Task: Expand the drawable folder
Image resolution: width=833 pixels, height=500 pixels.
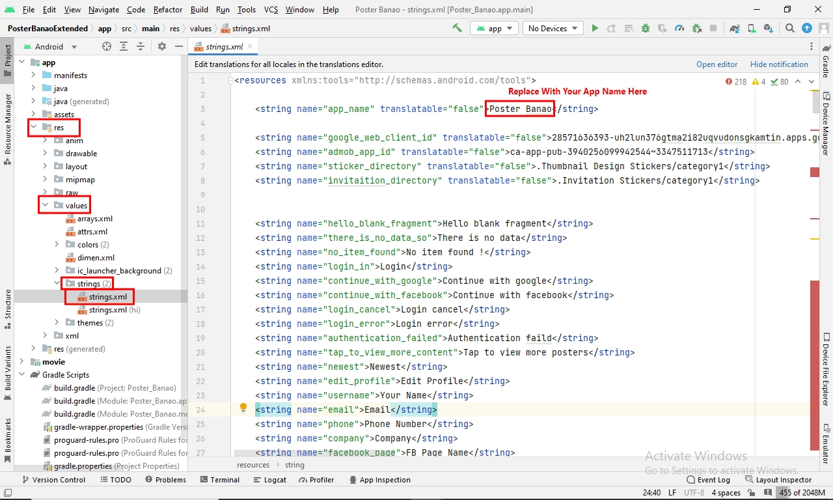Action: 45,154
